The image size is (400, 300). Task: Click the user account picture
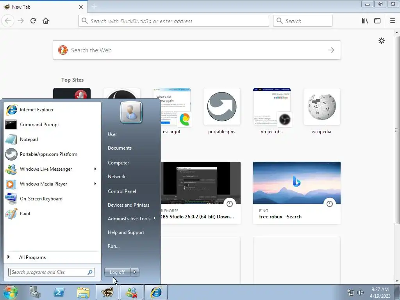(131, 112)
